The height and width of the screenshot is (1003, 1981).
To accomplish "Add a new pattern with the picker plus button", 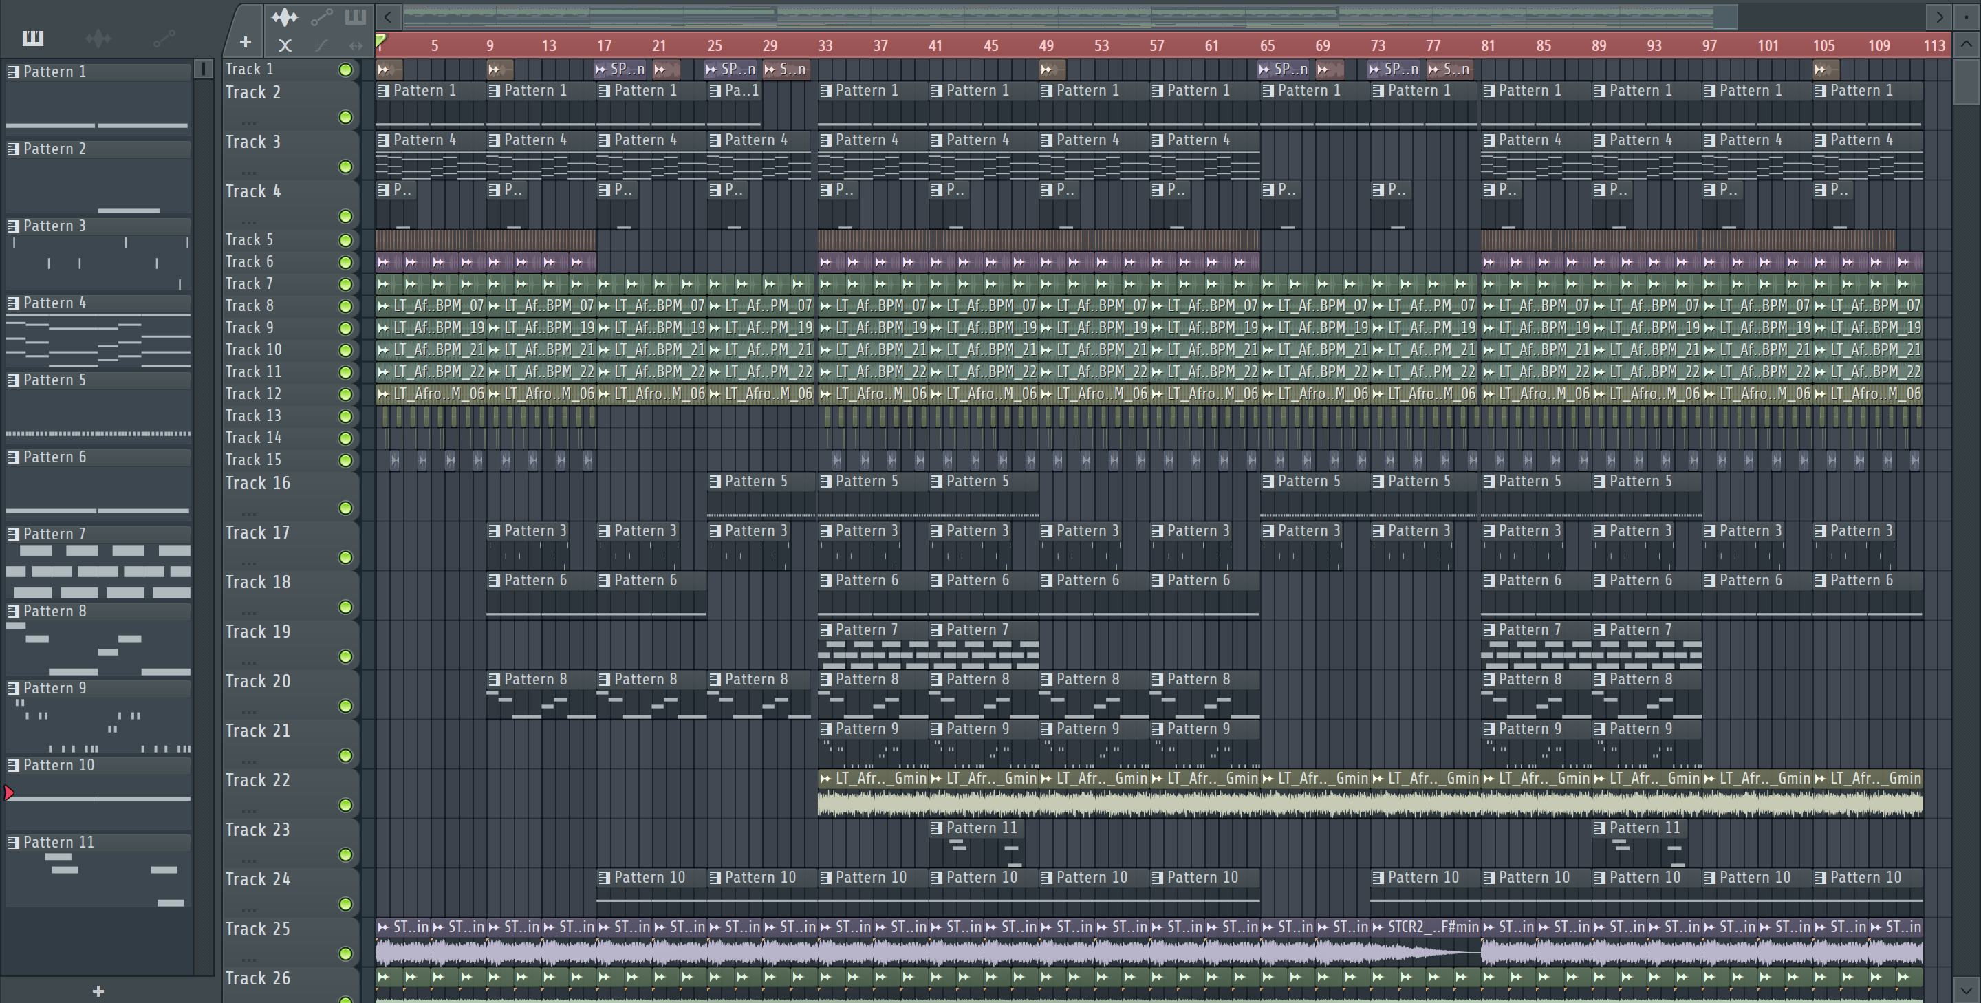I will click(98, 991).
